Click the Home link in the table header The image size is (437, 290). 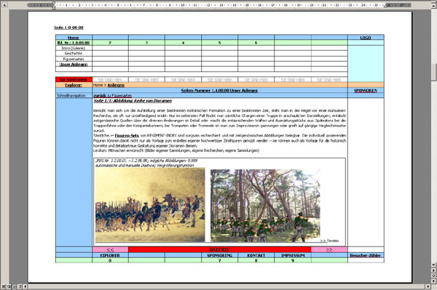click(74, 38)
